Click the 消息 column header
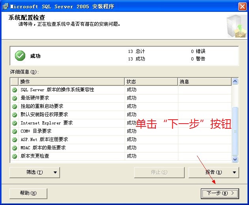The height and width of the screenshot is (205, 249). tap(204, 81)
